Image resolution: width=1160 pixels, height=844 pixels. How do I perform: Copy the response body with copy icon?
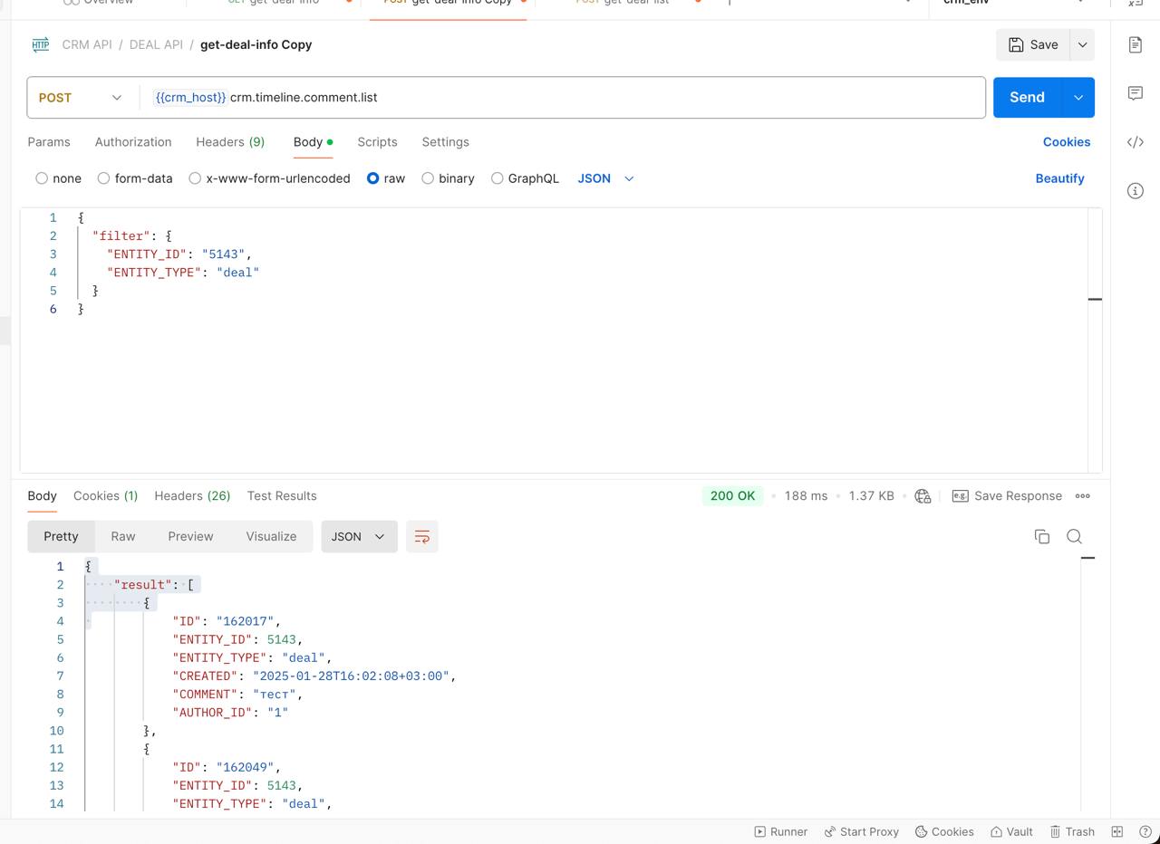(1041, 537)
